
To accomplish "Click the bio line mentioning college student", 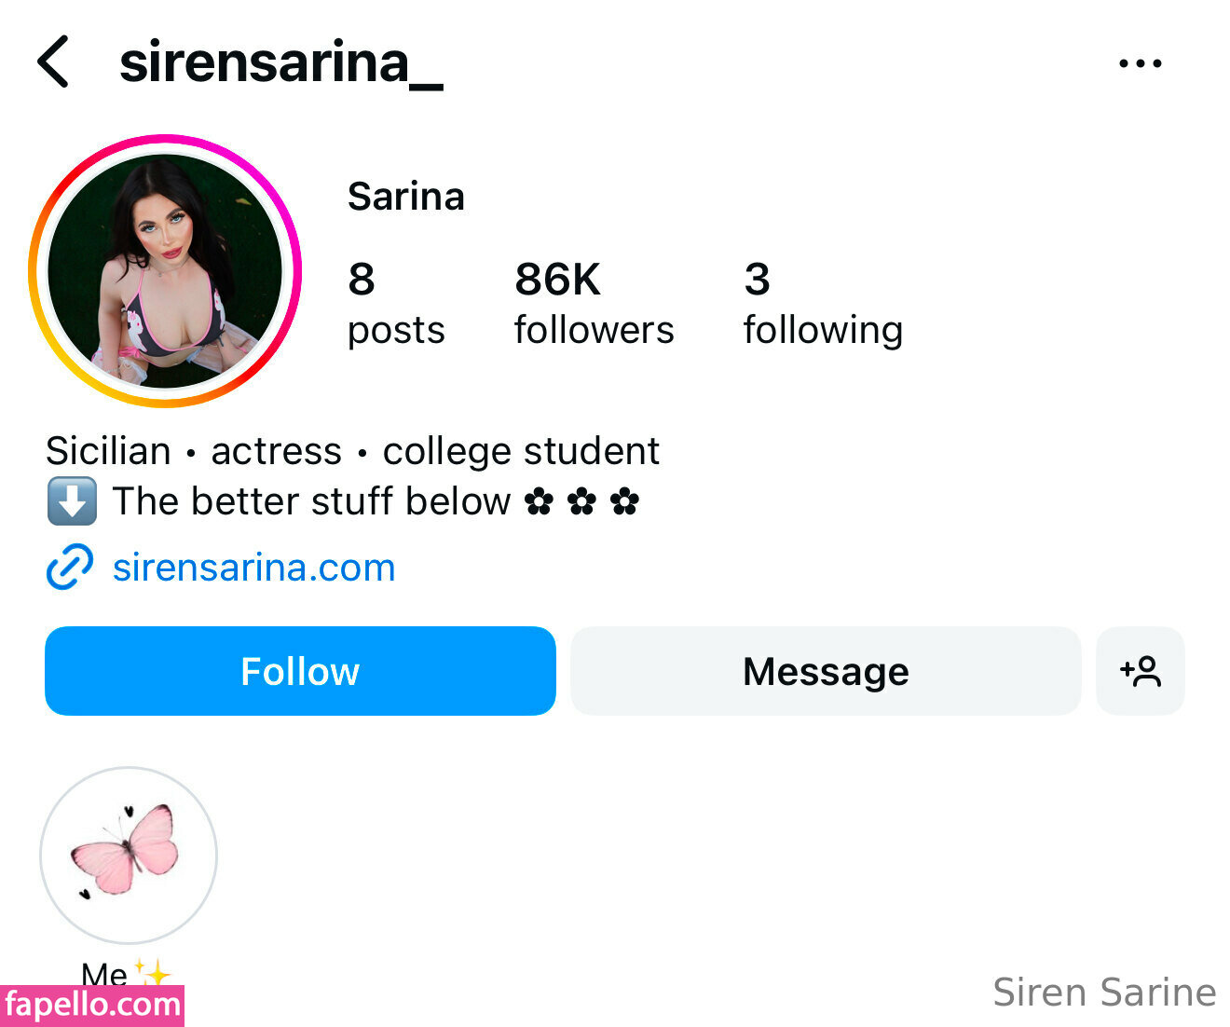I will coord(352,451).
